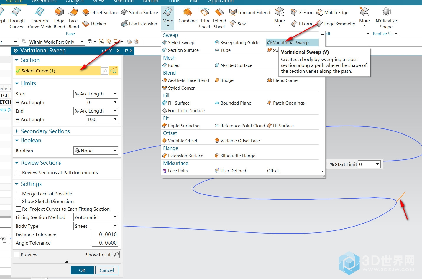The height and width of the screenshot is (279, 422).
Task: Enable Review Sections at Path Increments
Action: tap(18, 172)
